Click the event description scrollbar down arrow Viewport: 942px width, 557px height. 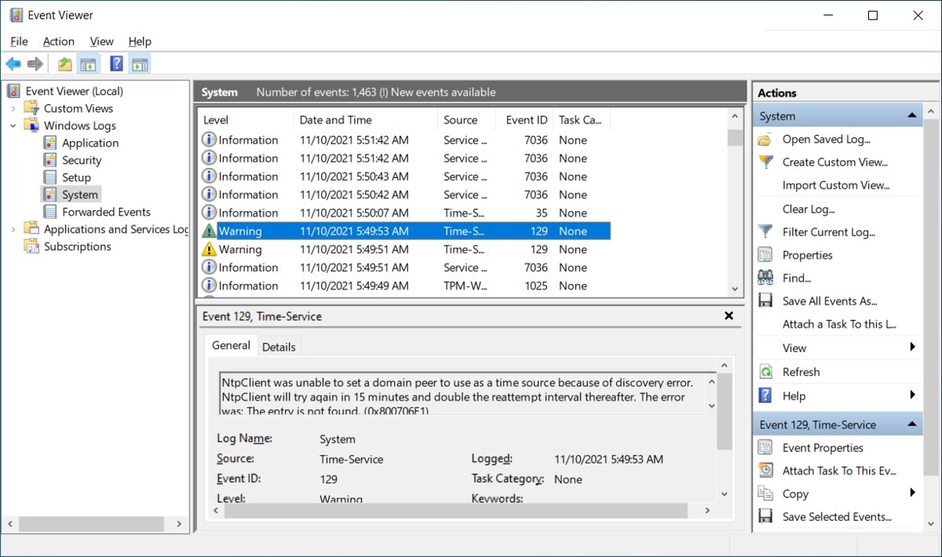711,406
